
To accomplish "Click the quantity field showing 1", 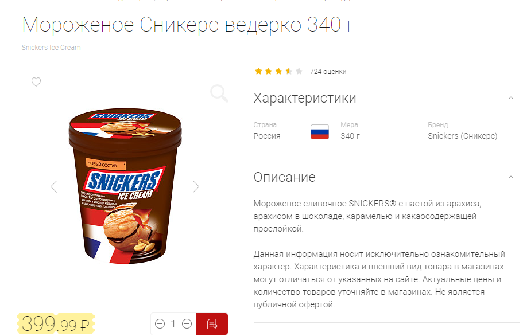I will pyautogui.click(x=173, y=324).
